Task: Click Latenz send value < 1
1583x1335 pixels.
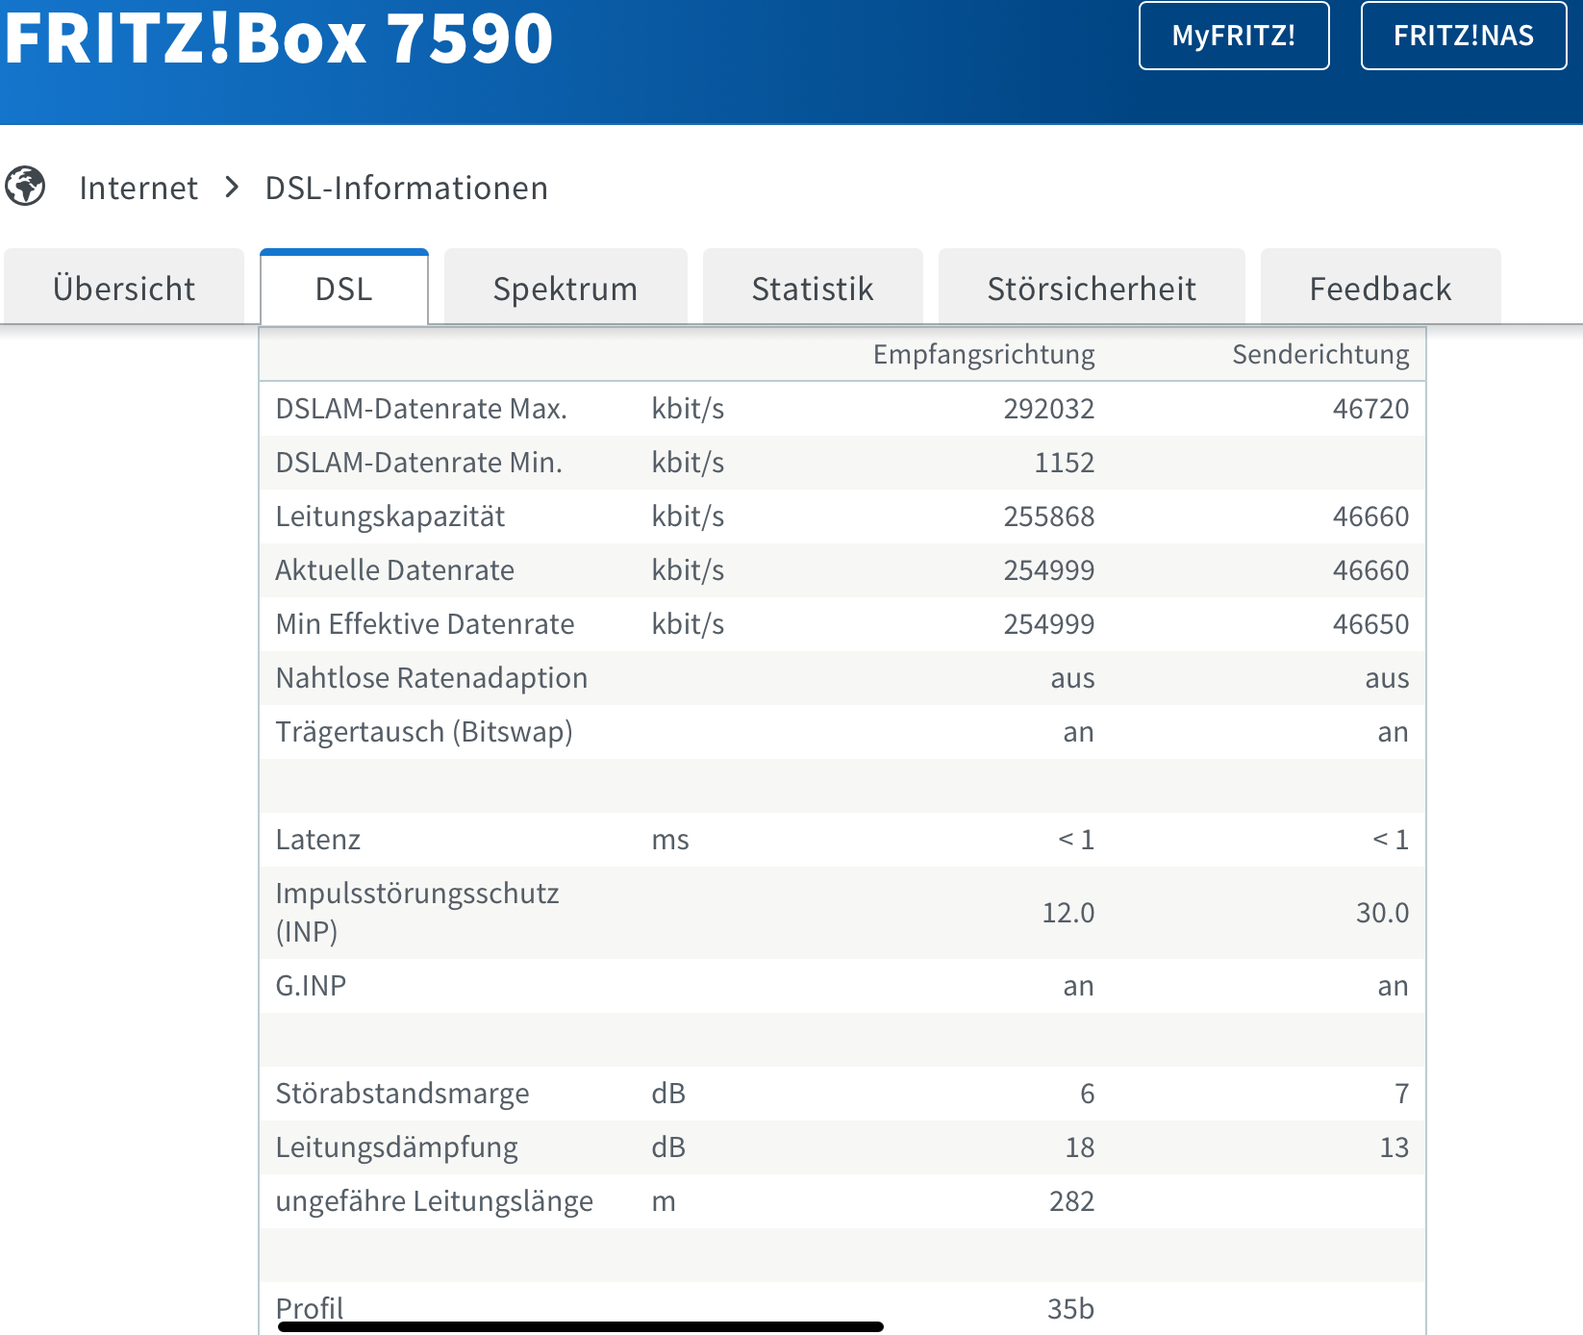Action: click(1391, 840)
